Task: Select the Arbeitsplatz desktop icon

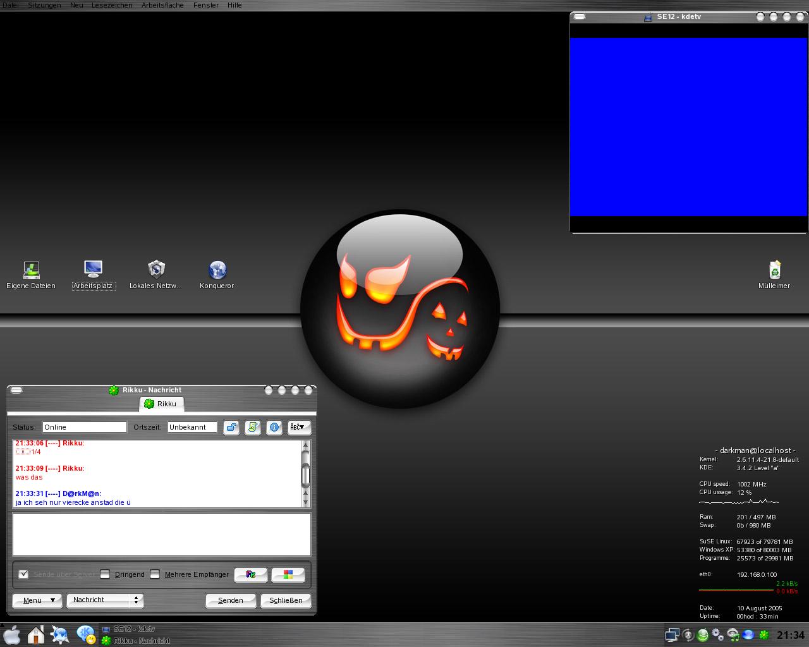Action: 93,275
